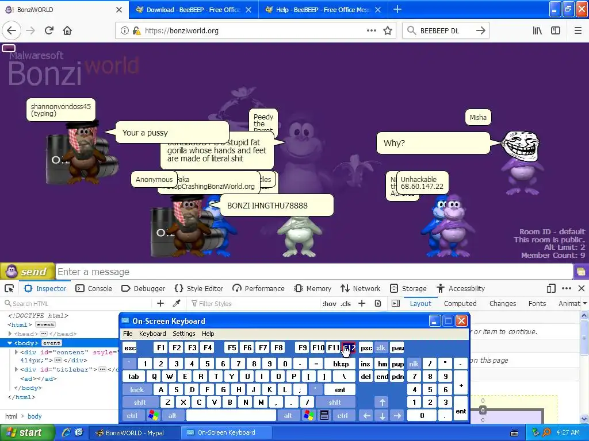Click the Enter a message field
This screenshot has height=441, width=589.
coord(314,272)
